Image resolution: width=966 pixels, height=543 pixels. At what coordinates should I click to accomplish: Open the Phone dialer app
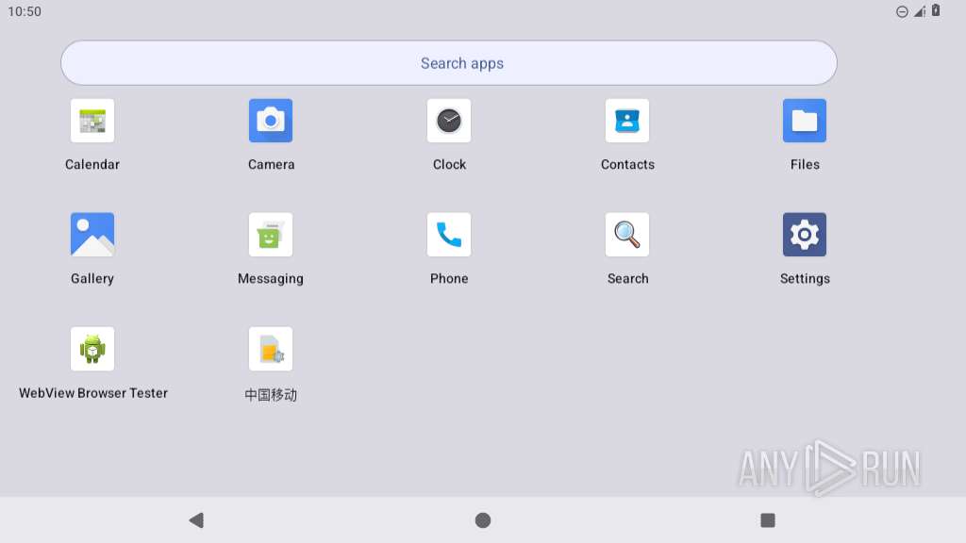point(449,235)
